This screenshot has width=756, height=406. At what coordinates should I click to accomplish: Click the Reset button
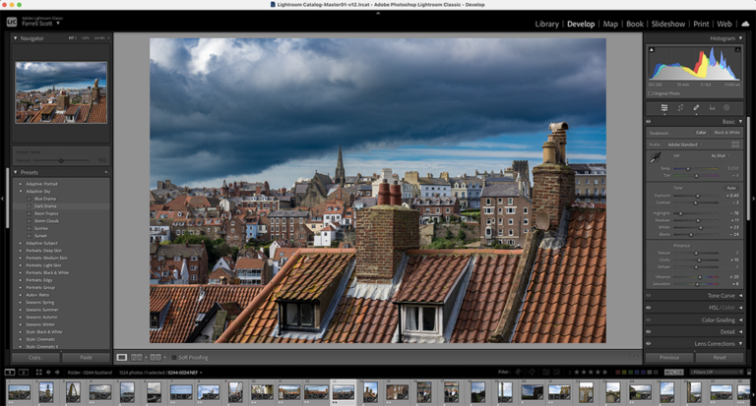pos(720,358)
